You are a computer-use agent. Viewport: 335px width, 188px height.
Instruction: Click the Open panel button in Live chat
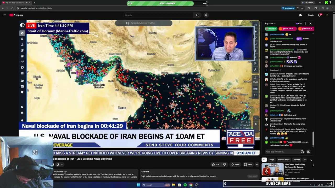253,176
